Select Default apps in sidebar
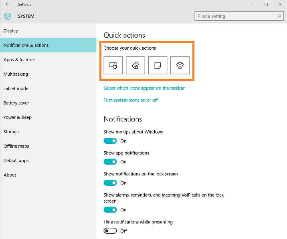The image size is (287, 239). pos(49,161)
